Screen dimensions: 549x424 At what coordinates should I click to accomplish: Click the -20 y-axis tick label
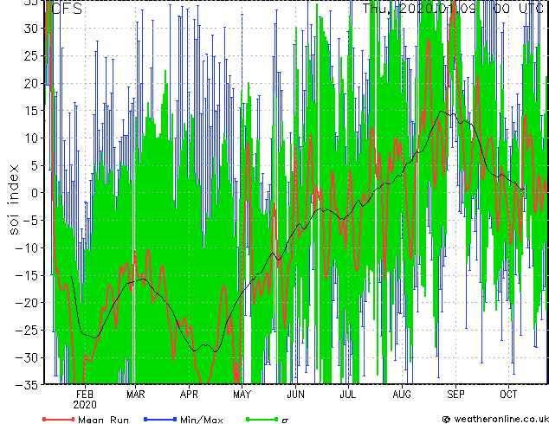tap(27, 303)
